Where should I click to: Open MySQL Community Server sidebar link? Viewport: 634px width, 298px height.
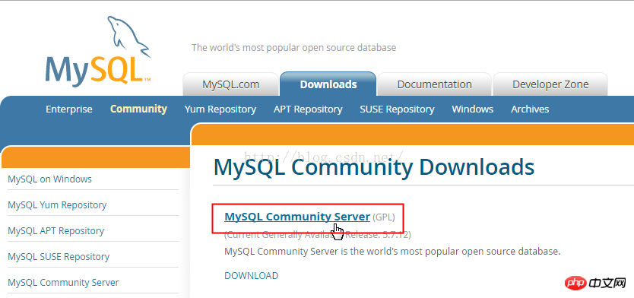63,282
